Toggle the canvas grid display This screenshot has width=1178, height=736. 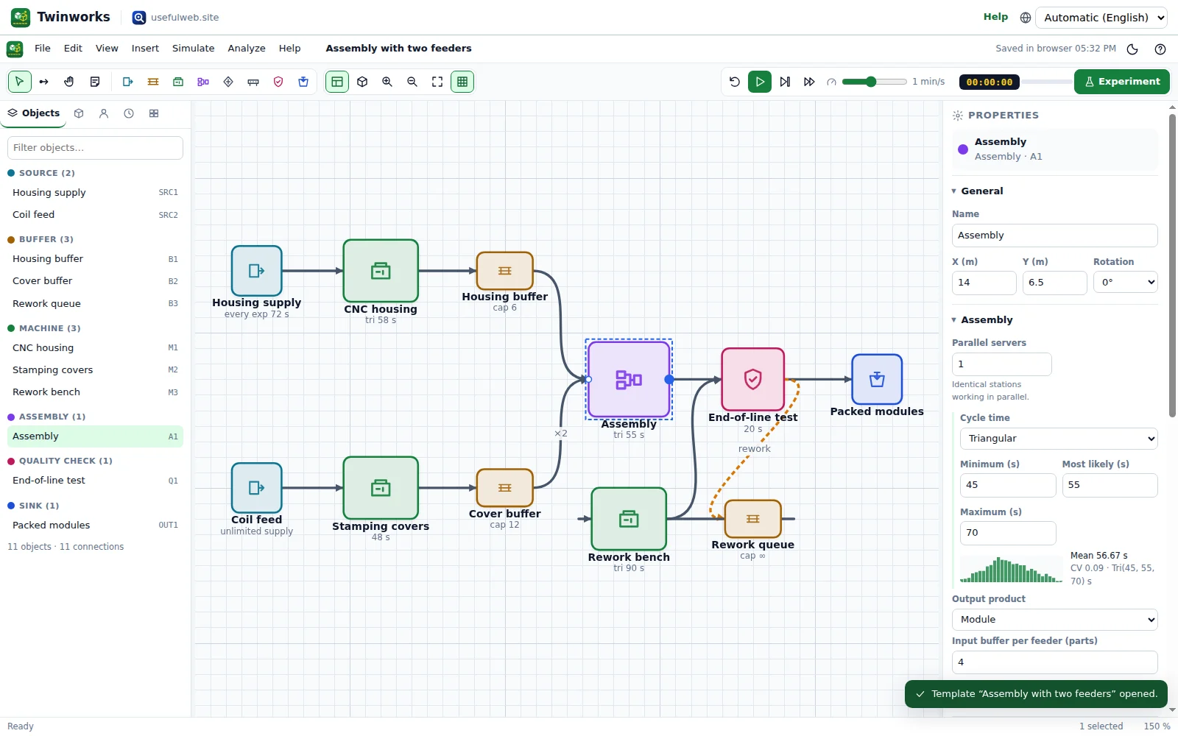462,82
